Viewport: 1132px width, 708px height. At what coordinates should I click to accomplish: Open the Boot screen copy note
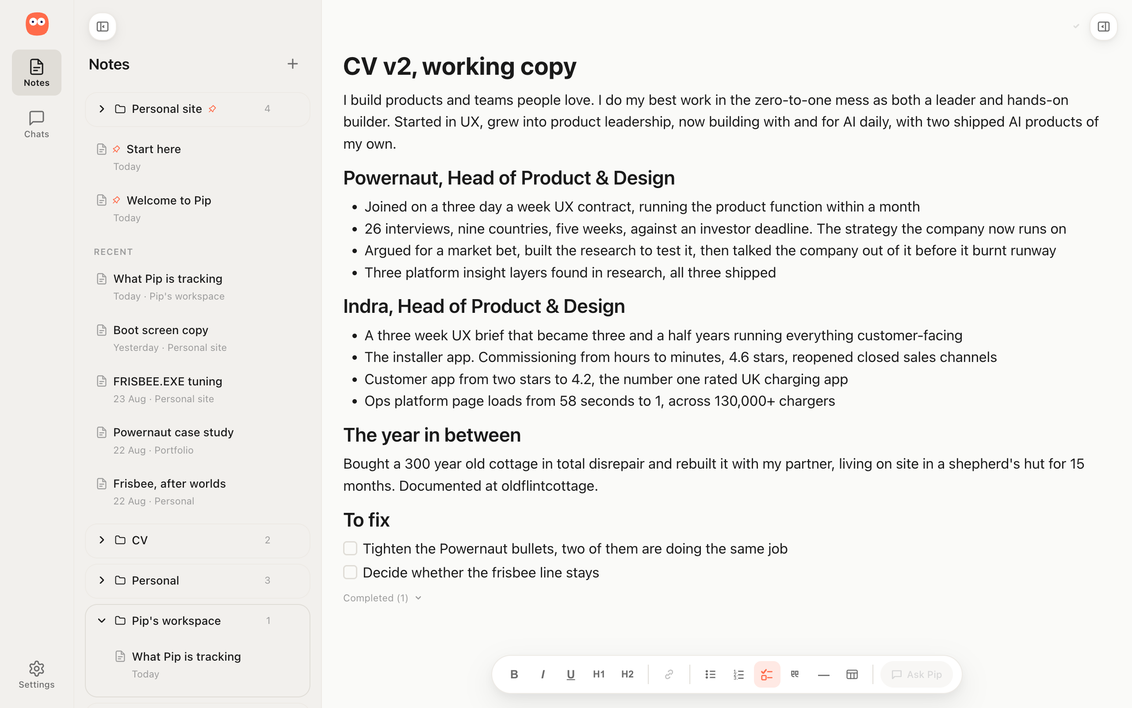pyautogui.click(x=197, y=339)
